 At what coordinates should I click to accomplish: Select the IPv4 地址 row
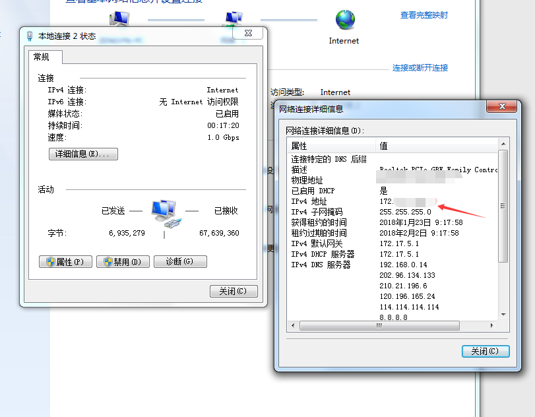(393, 201)
